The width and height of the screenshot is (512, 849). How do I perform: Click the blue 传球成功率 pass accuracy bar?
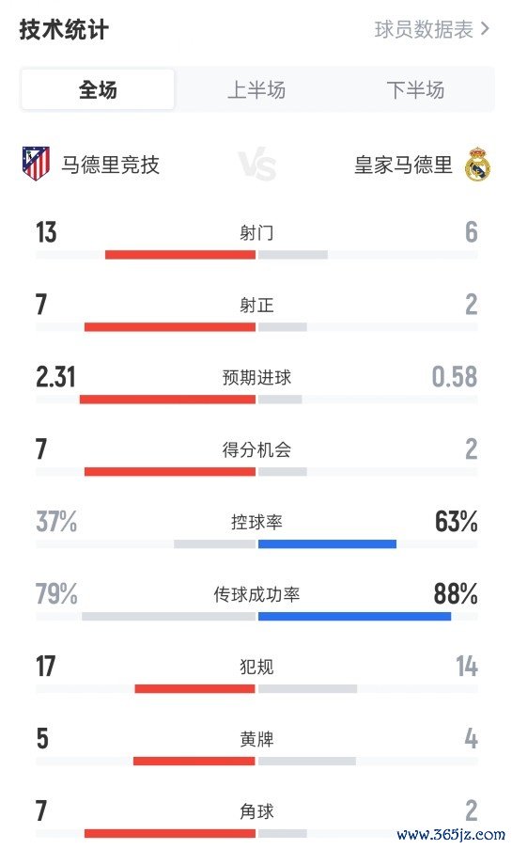click(354, 616)
